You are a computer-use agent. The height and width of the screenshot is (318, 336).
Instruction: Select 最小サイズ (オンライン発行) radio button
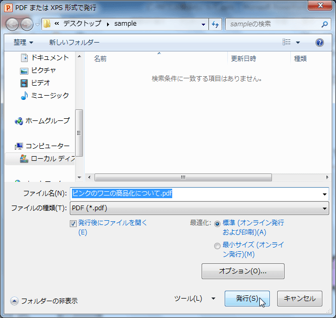coord(217,245)
